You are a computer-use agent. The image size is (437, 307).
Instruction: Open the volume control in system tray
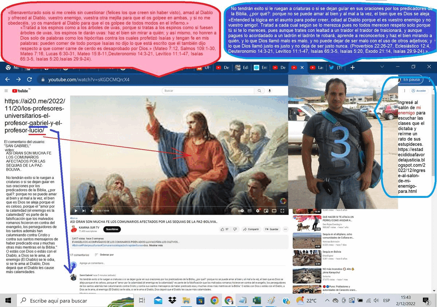pyautogui.click(x=377, y=300)
